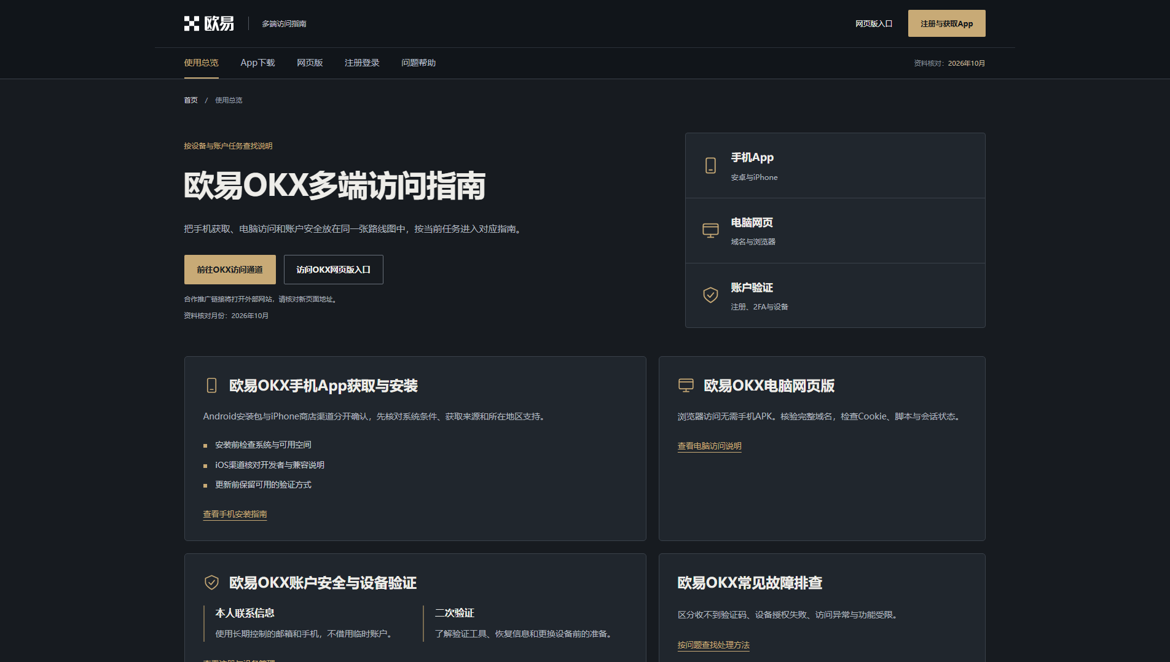Image resolution: width=1170 pixels, height=662 pixels.
Task: Click the 网页版入口 header link
Action: point(874,23)
